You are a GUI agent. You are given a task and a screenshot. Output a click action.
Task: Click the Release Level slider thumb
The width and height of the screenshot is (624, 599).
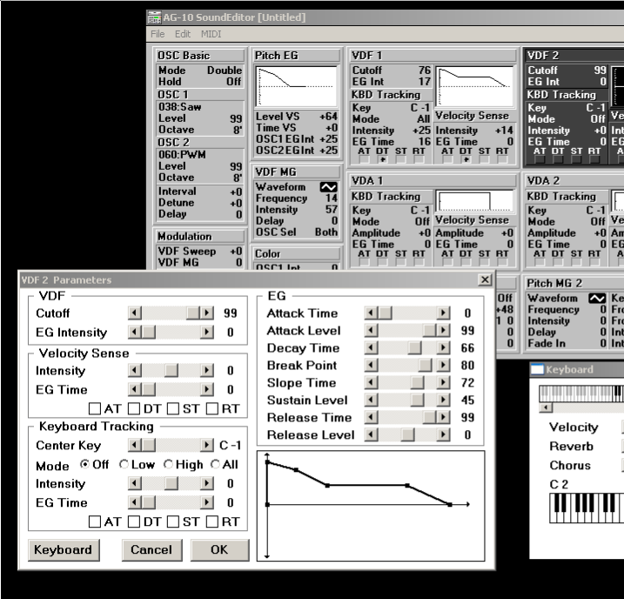[407, 434]
